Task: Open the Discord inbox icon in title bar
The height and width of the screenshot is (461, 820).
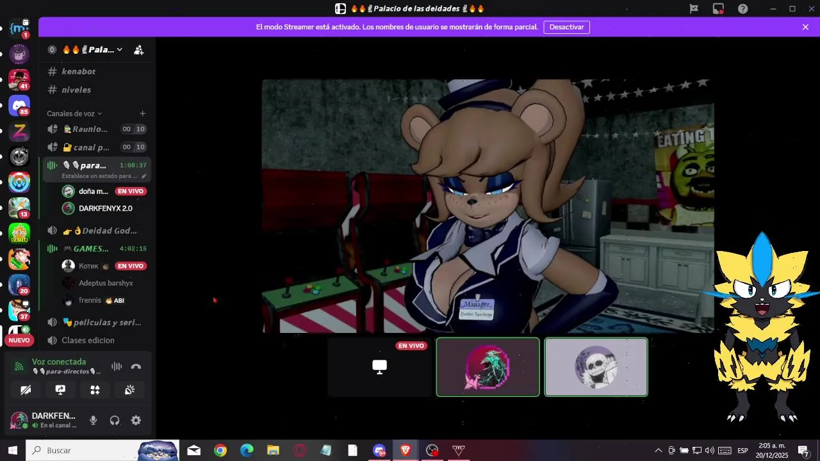Action: pyautogui.click(x=718, y=9)
